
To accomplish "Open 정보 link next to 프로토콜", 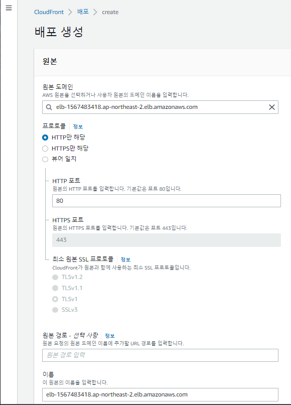I will tap(78, 126).
